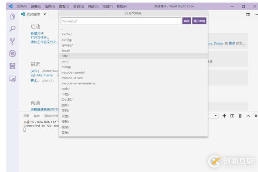
Task: Select the .local/ folder entry
Action: [x=133, y=50]
